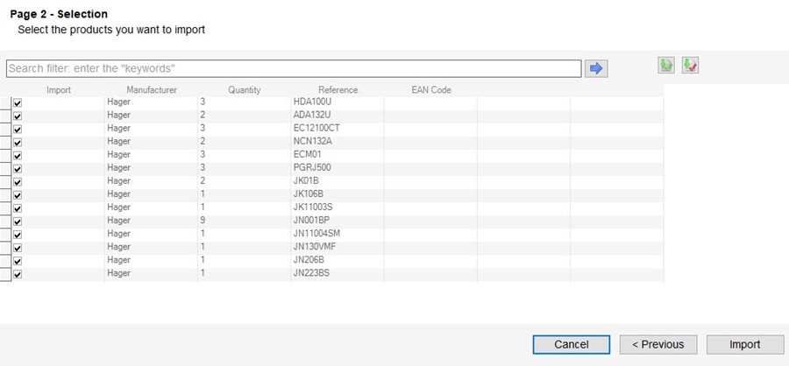This screenshot has width=789, height=366.
Task: Go back with the Previous button
Action: tap(658, 345)
